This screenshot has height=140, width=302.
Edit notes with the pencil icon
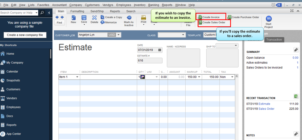click(x=296, y=134)
